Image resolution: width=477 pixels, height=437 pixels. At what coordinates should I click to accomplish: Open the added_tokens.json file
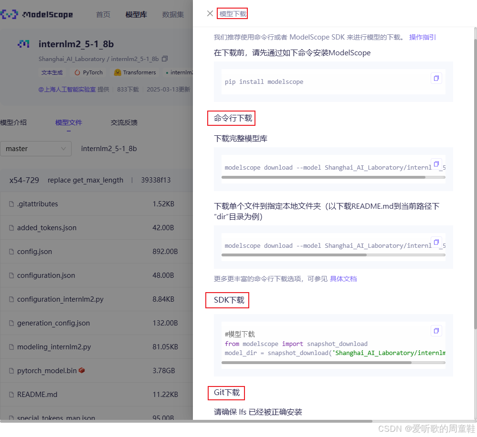tap(47, 228)
